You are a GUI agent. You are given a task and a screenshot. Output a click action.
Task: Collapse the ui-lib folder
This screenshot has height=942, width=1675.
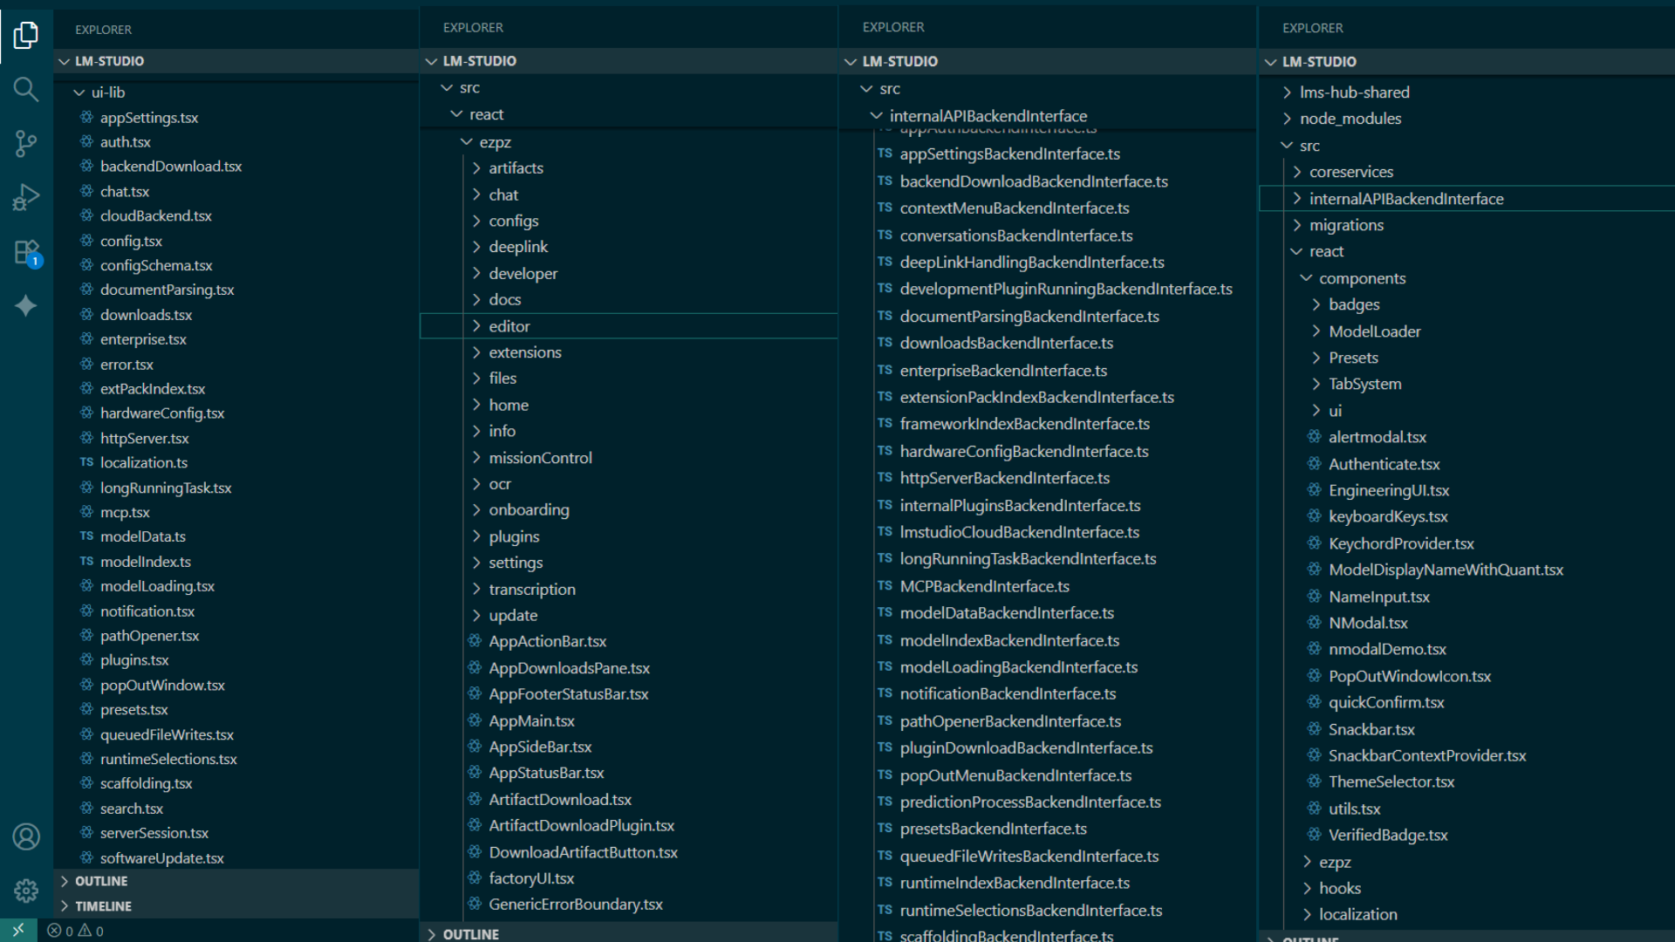point(108,92)
